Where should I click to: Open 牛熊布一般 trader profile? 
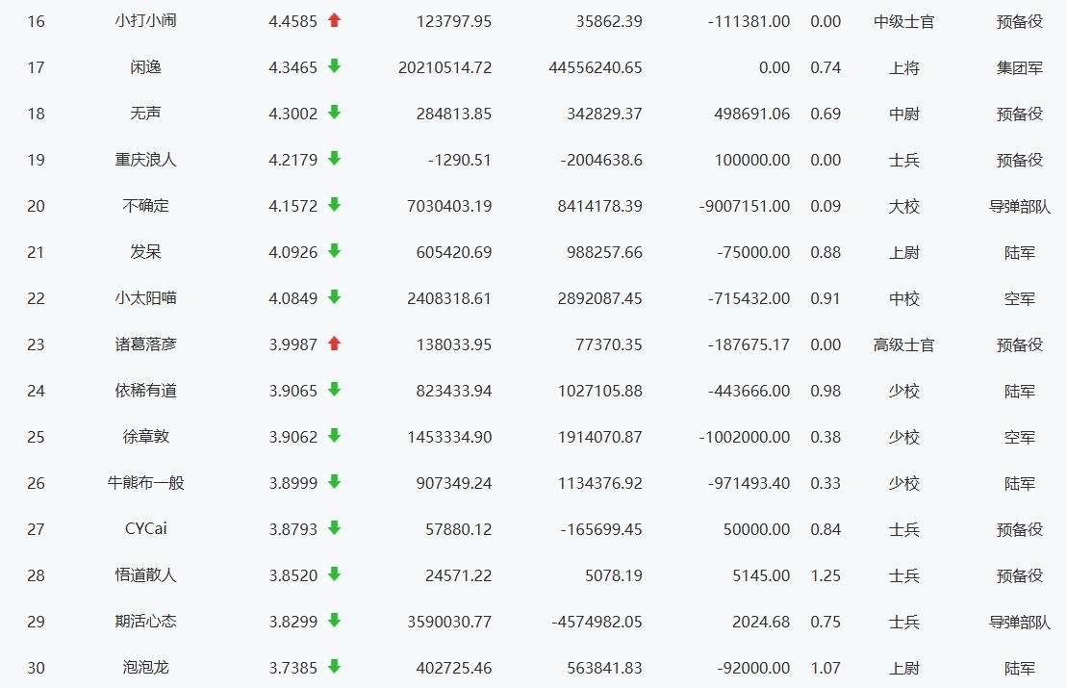(x=145, y=483)
